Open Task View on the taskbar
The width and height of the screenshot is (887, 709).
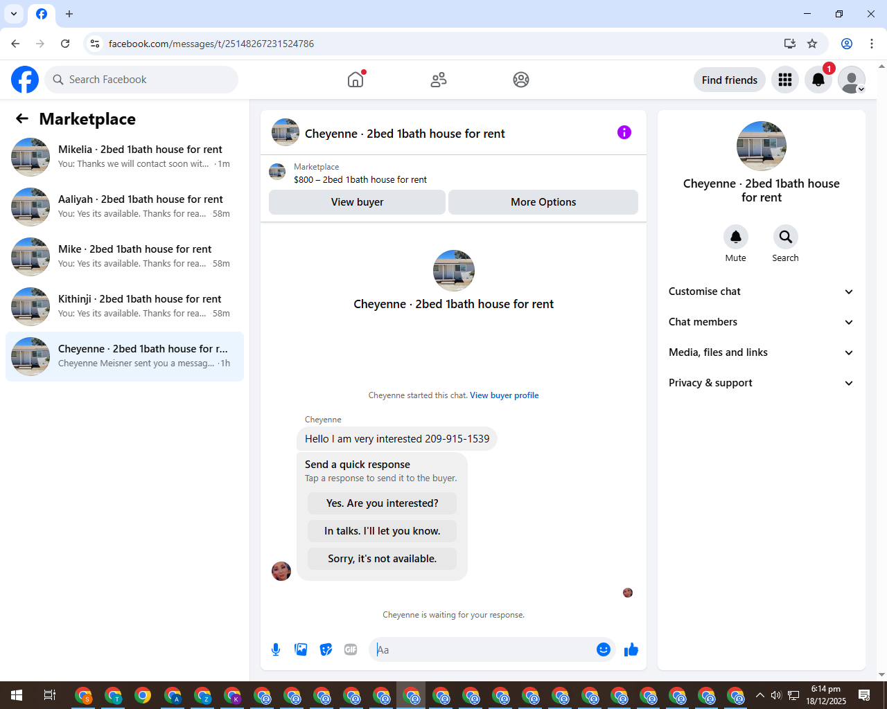pyautogui.click(x=50, y=695)
